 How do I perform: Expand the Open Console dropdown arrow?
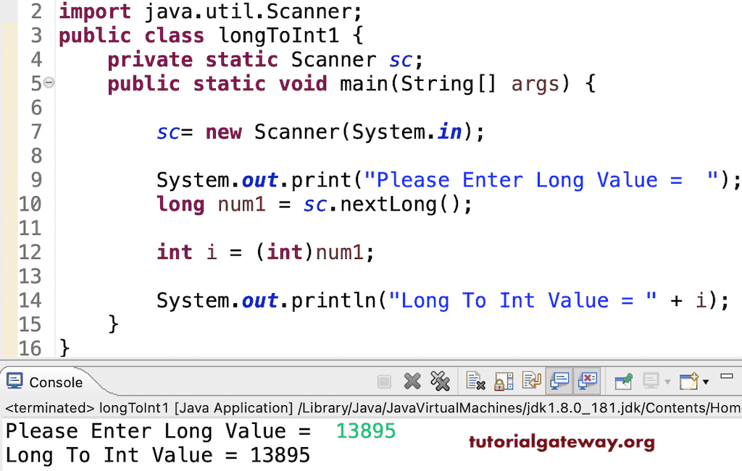pos(705,381)
